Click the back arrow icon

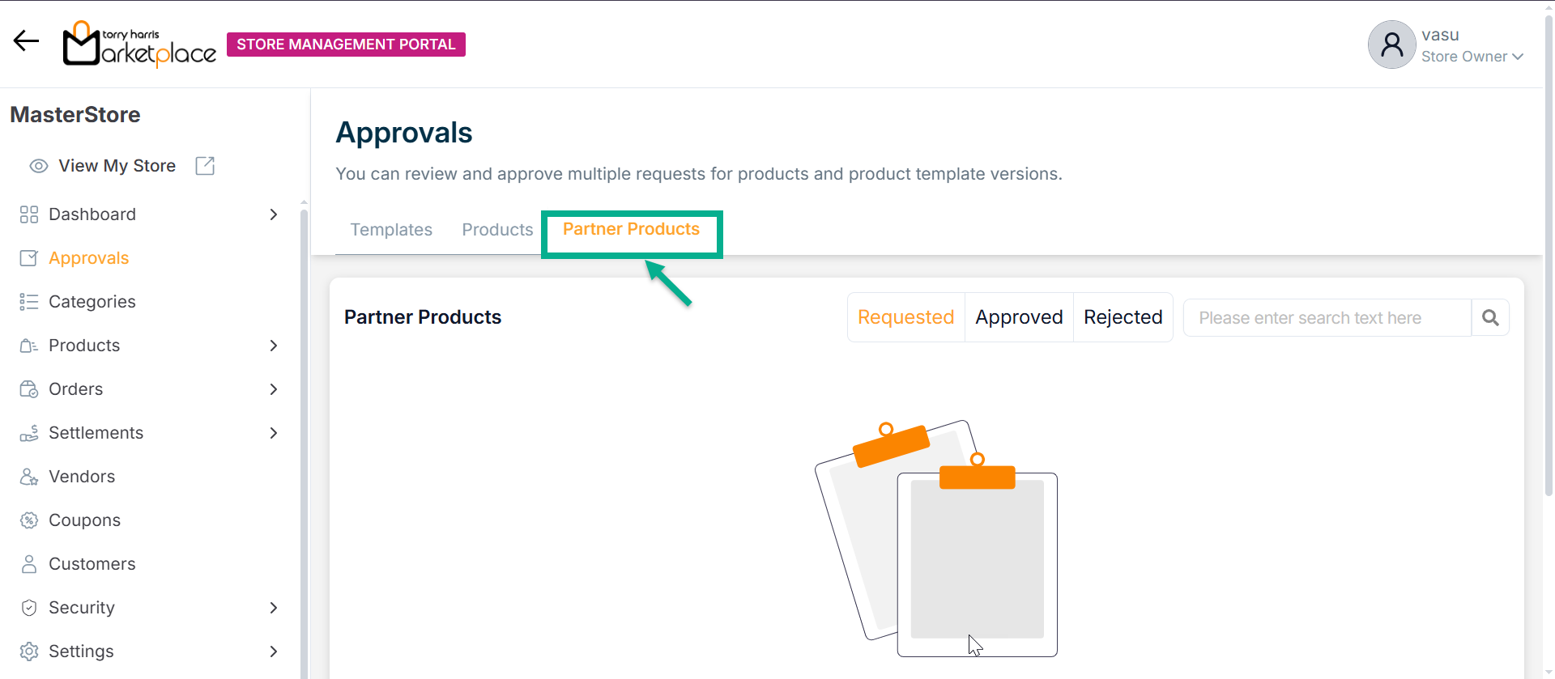(x=26, y=41)
